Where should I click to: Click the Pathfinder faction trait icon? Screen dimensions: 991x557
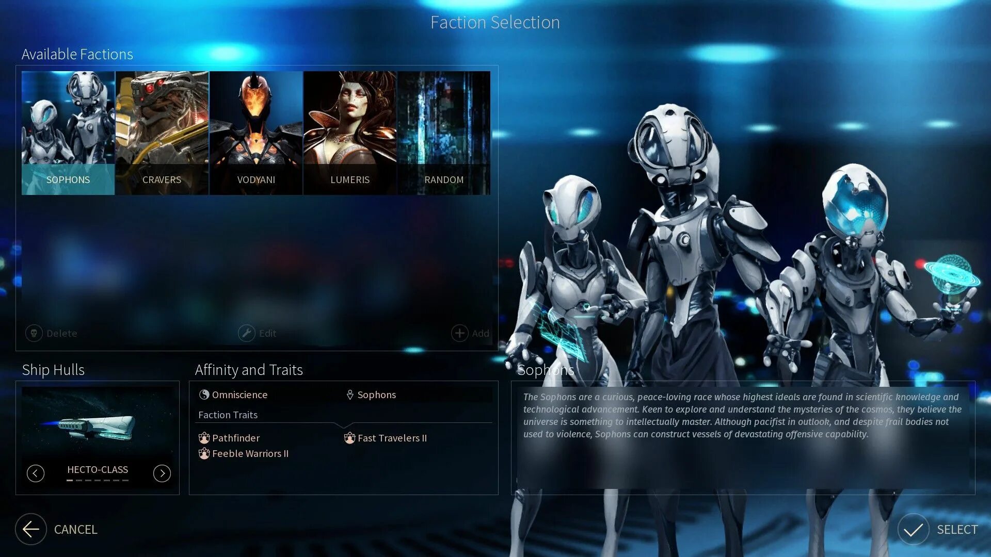coord(204,437)
